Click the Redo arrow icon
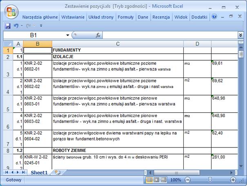Image resolution: width=247 pixels, height=186 pixels. tap(29, 26)
